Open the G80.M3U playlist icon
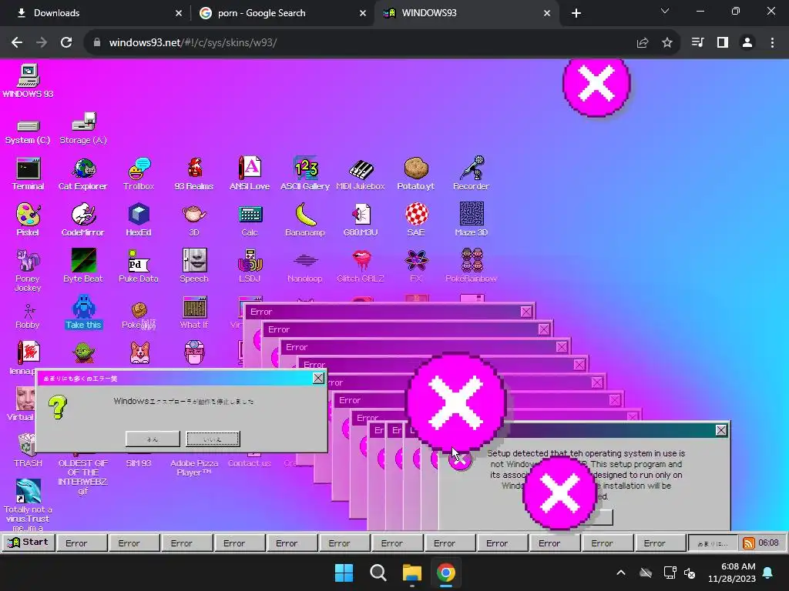Screen dimensions: 789x591 pos(361,220)
